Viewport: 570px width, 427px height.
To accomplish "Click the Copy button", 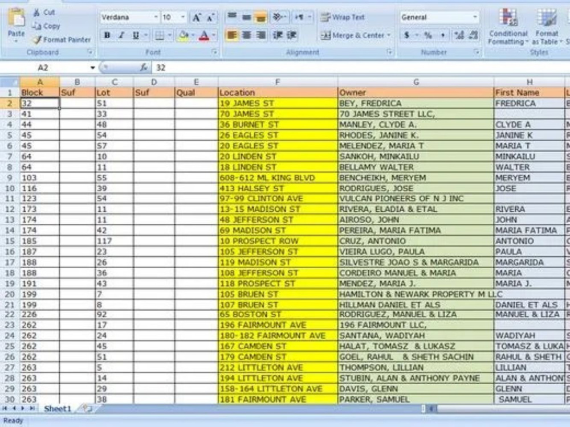I will (x=46, y=26).
